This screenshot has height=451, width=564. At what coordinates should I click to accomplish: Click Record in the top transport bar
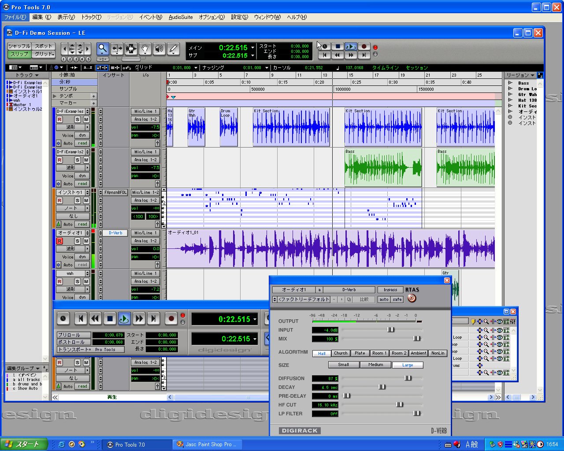[x=364, y=46]
